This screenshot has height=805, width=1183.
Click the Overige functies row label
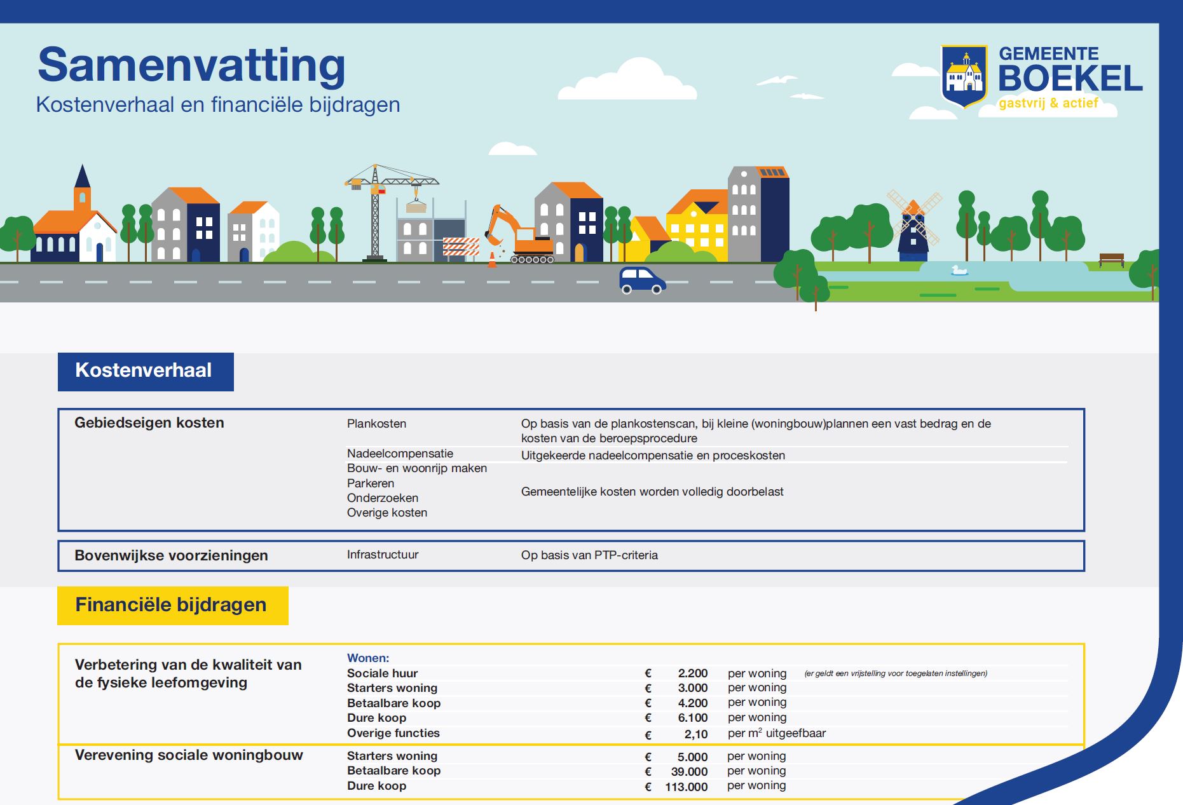click(393, 733)
